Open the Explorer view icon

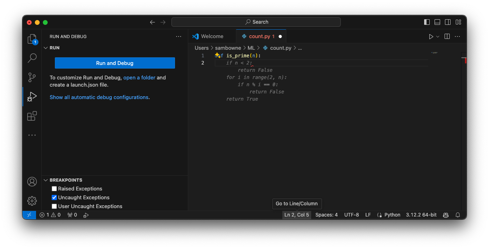[x=32, y=39]
